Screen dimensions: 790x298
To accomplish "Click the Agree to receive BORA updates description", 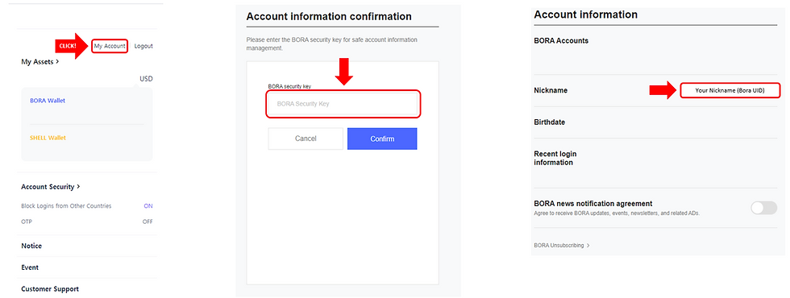I will pyautogui.click(x=617, y=213).
